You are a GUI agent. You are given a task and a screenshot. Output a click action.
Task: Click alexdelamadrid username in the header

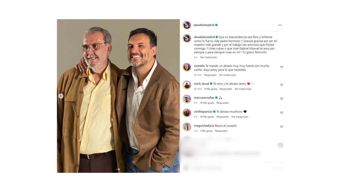click(x=203, y=25)
